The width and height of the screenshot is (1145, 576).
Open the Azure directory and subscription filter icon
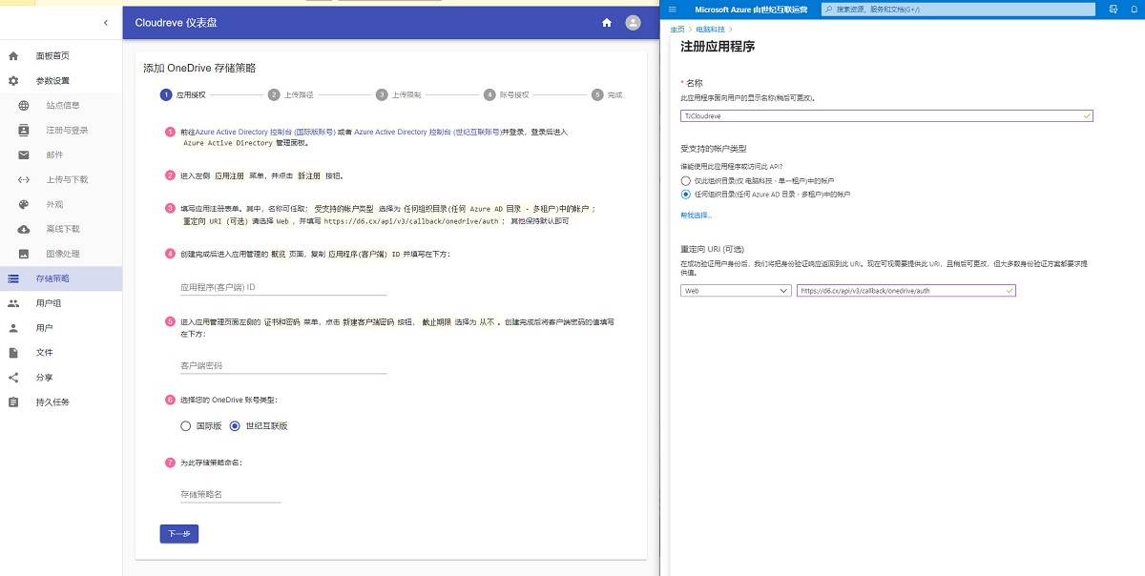1114,9
